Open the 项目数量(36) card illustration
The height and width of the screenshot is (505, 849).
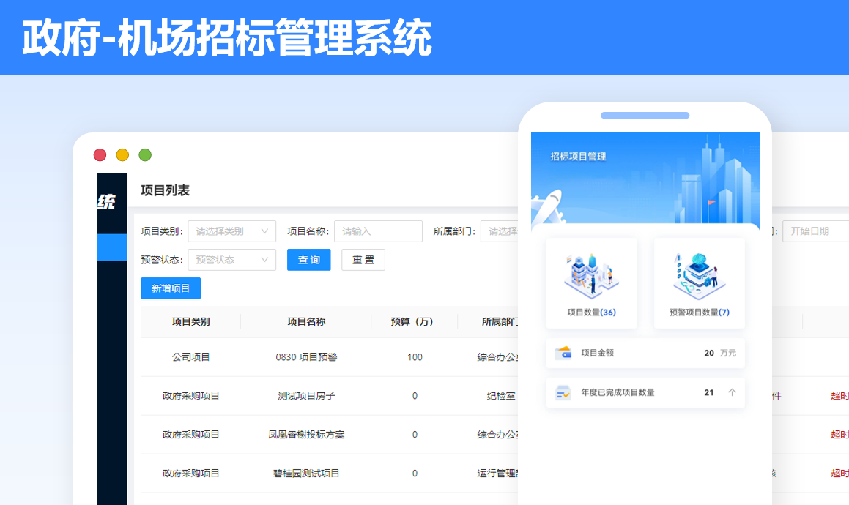591,276
